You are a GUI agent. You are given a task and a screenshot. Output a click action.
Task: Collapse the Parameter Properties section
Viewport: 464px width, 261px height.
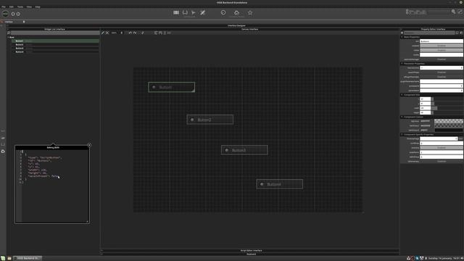(x=402, y=63)
